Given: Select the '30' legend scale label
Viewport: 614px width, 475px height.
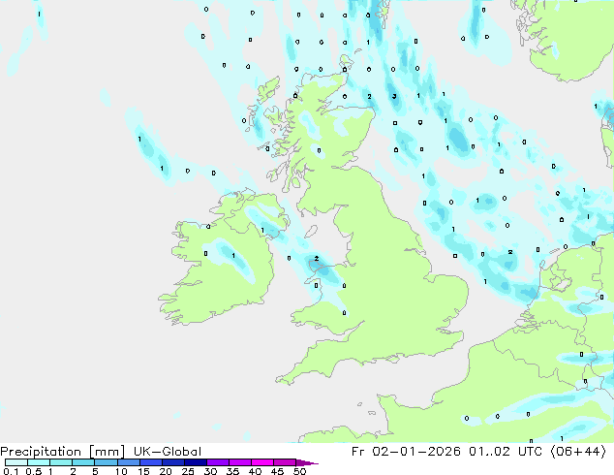Looking at the screenshot, I should click(210, 471).
